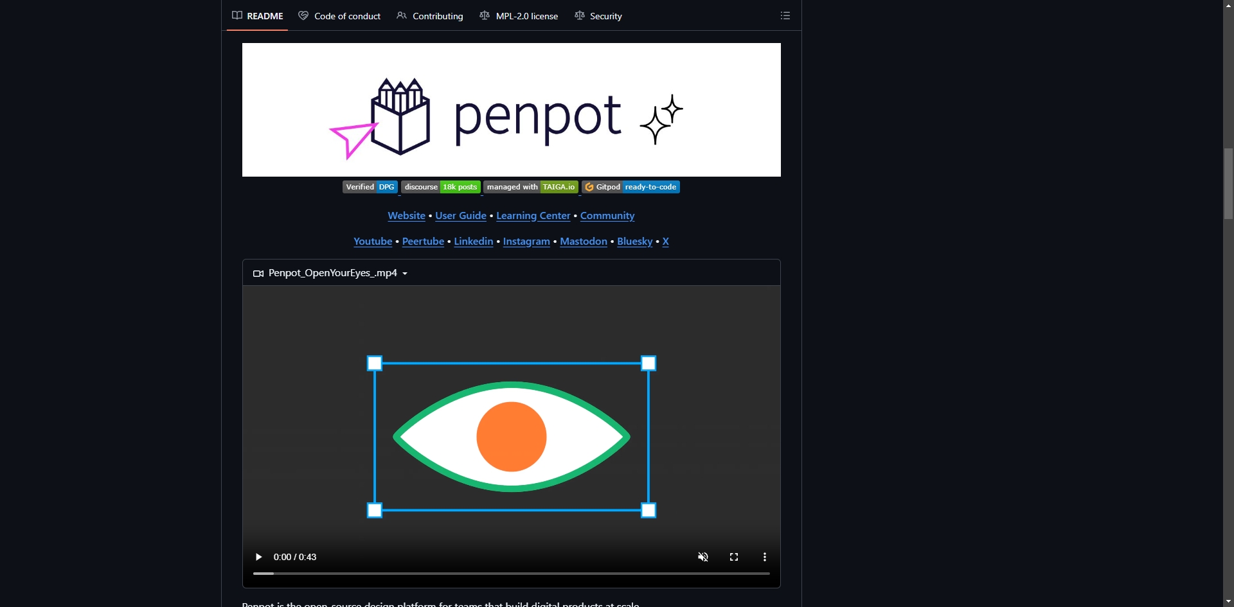Screen dimensions: 1234x607
Task: Visit the Mastodon link
Action: (584, 242)
